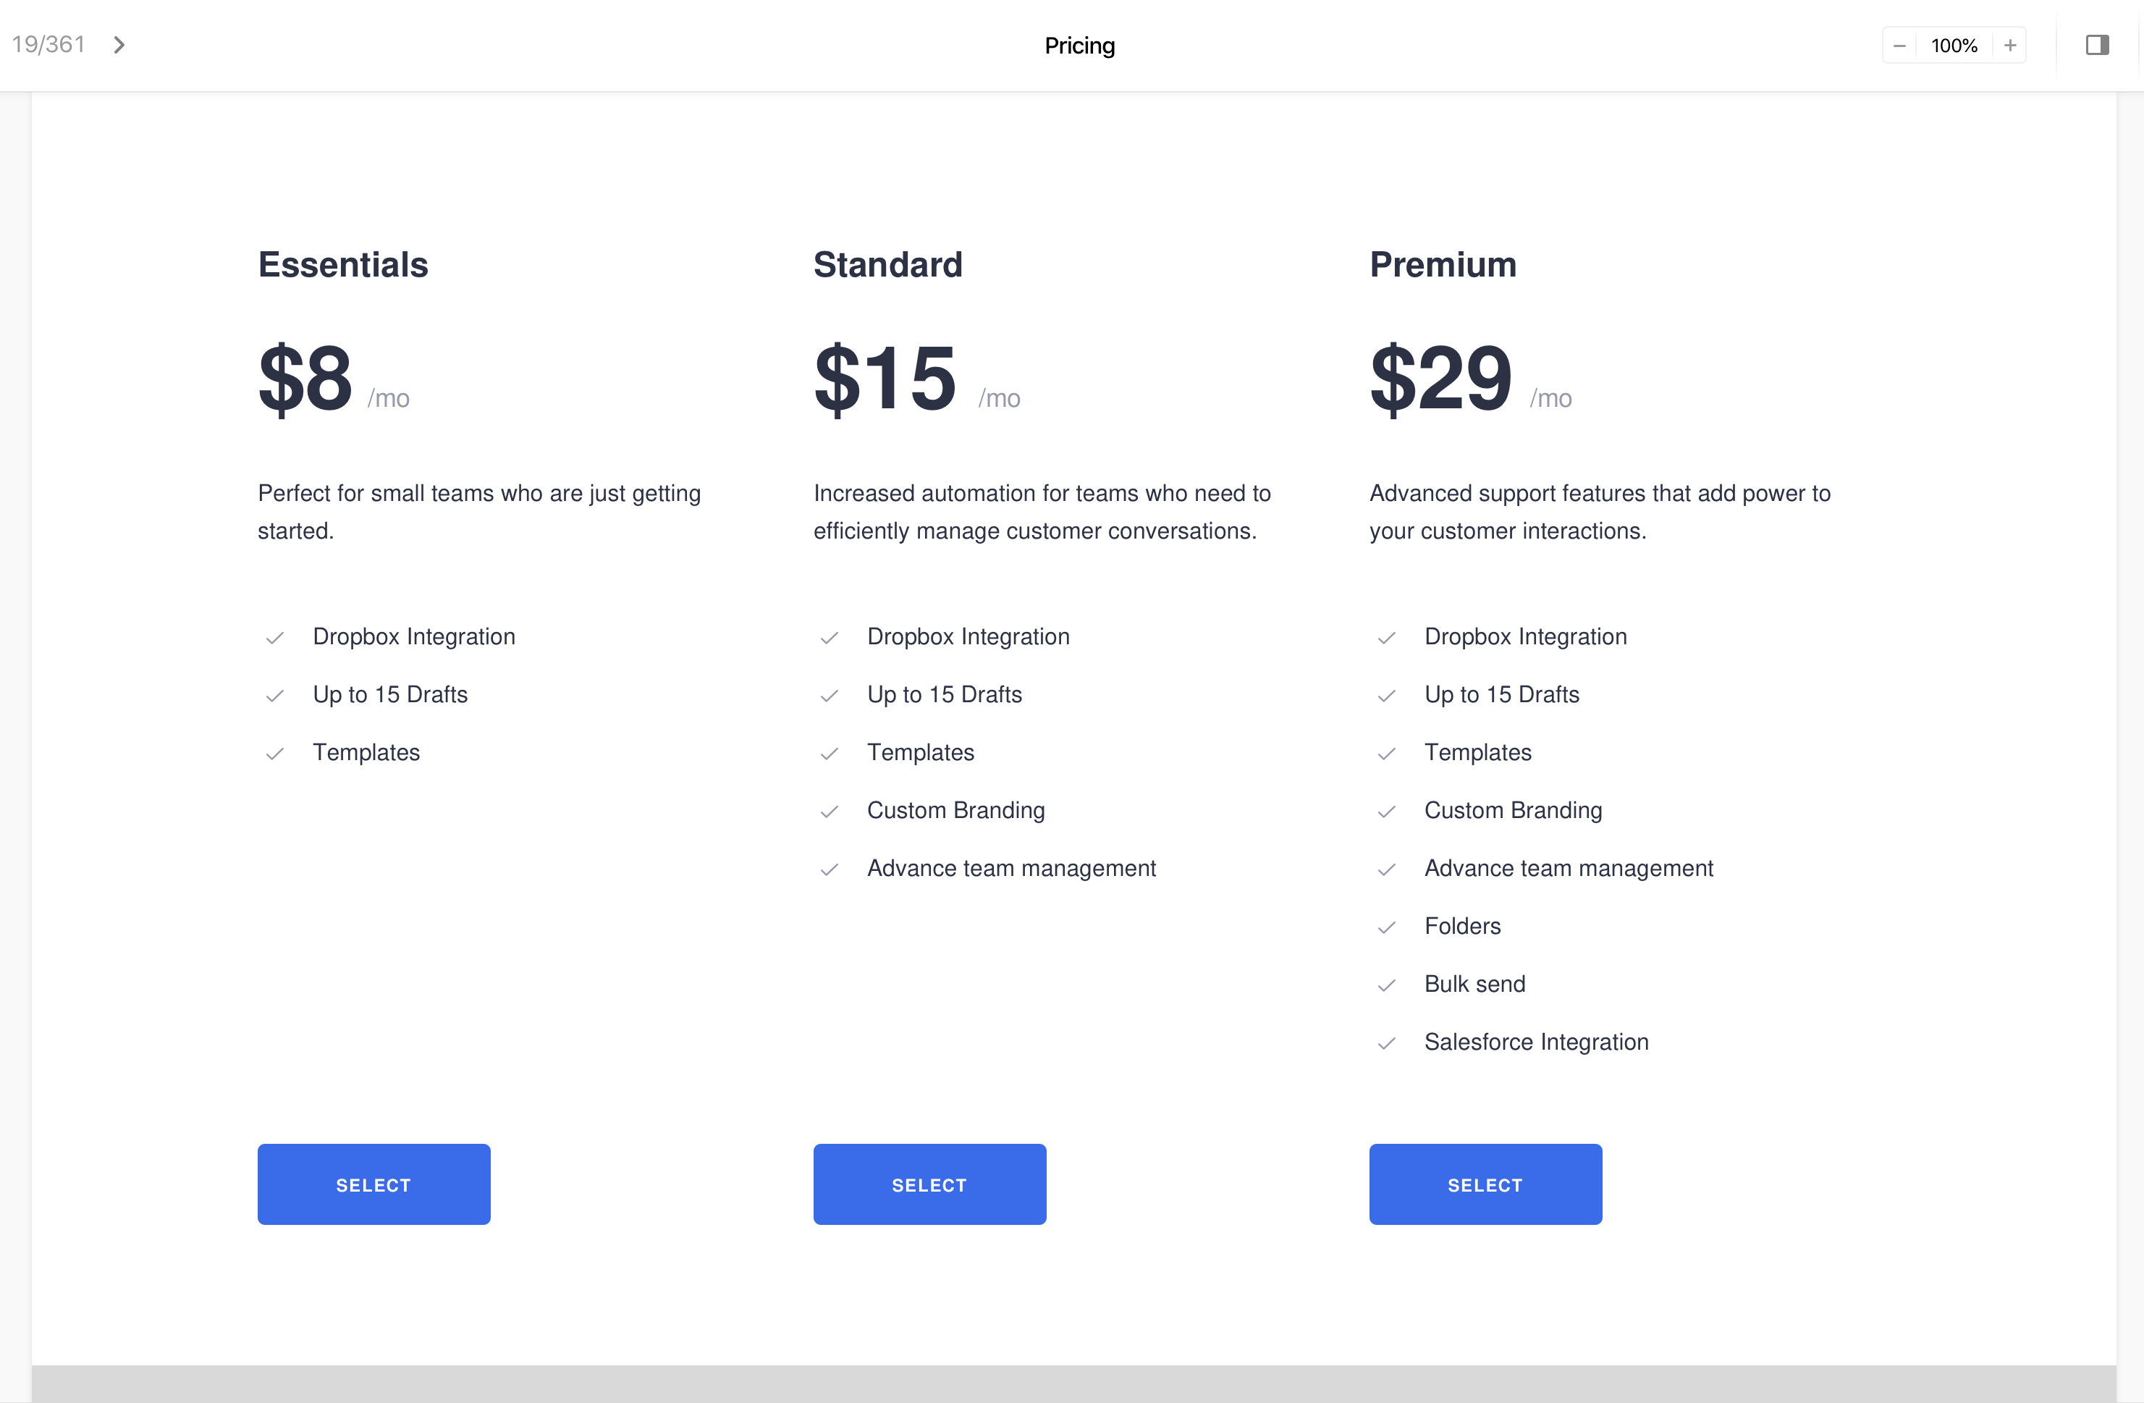
Task: Click the Pricing title in header
Action: click(x=1079, y=46)
